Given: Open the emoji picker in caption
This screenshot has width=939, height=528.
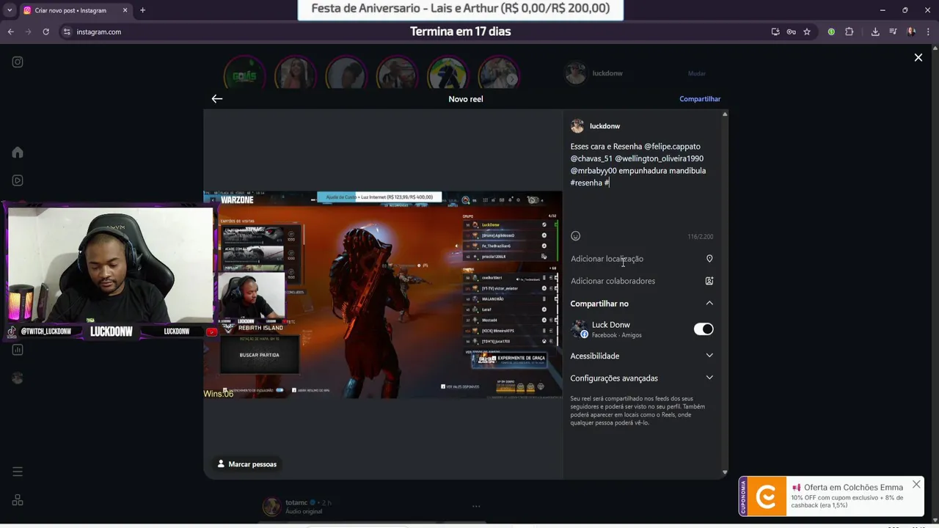Looking at the screenshot, I should (576, 236).
